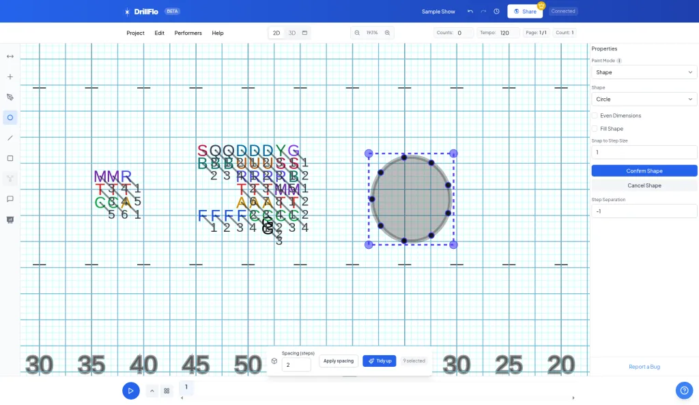Select the plus add performer tool
Image resolution: width=699 pixels, height=405 pixels.
[x=10, y=77]
